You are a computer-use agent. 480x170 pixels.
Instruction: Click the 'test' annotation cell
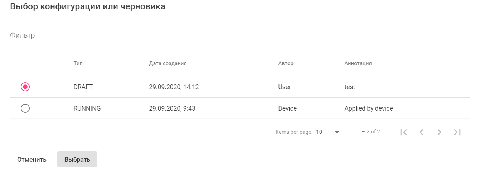[x=350, y=87]
